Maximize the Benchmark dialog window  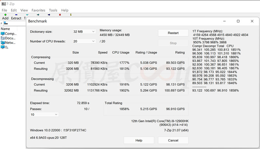(238, 21)
